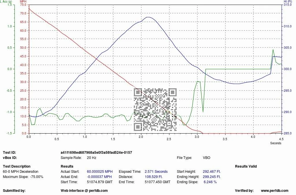The width and height of the screenshot is (296, 195).
Task: Click the '108.529 Ft.' distance value
Action: pyautogui.click(x=153, y=177)
